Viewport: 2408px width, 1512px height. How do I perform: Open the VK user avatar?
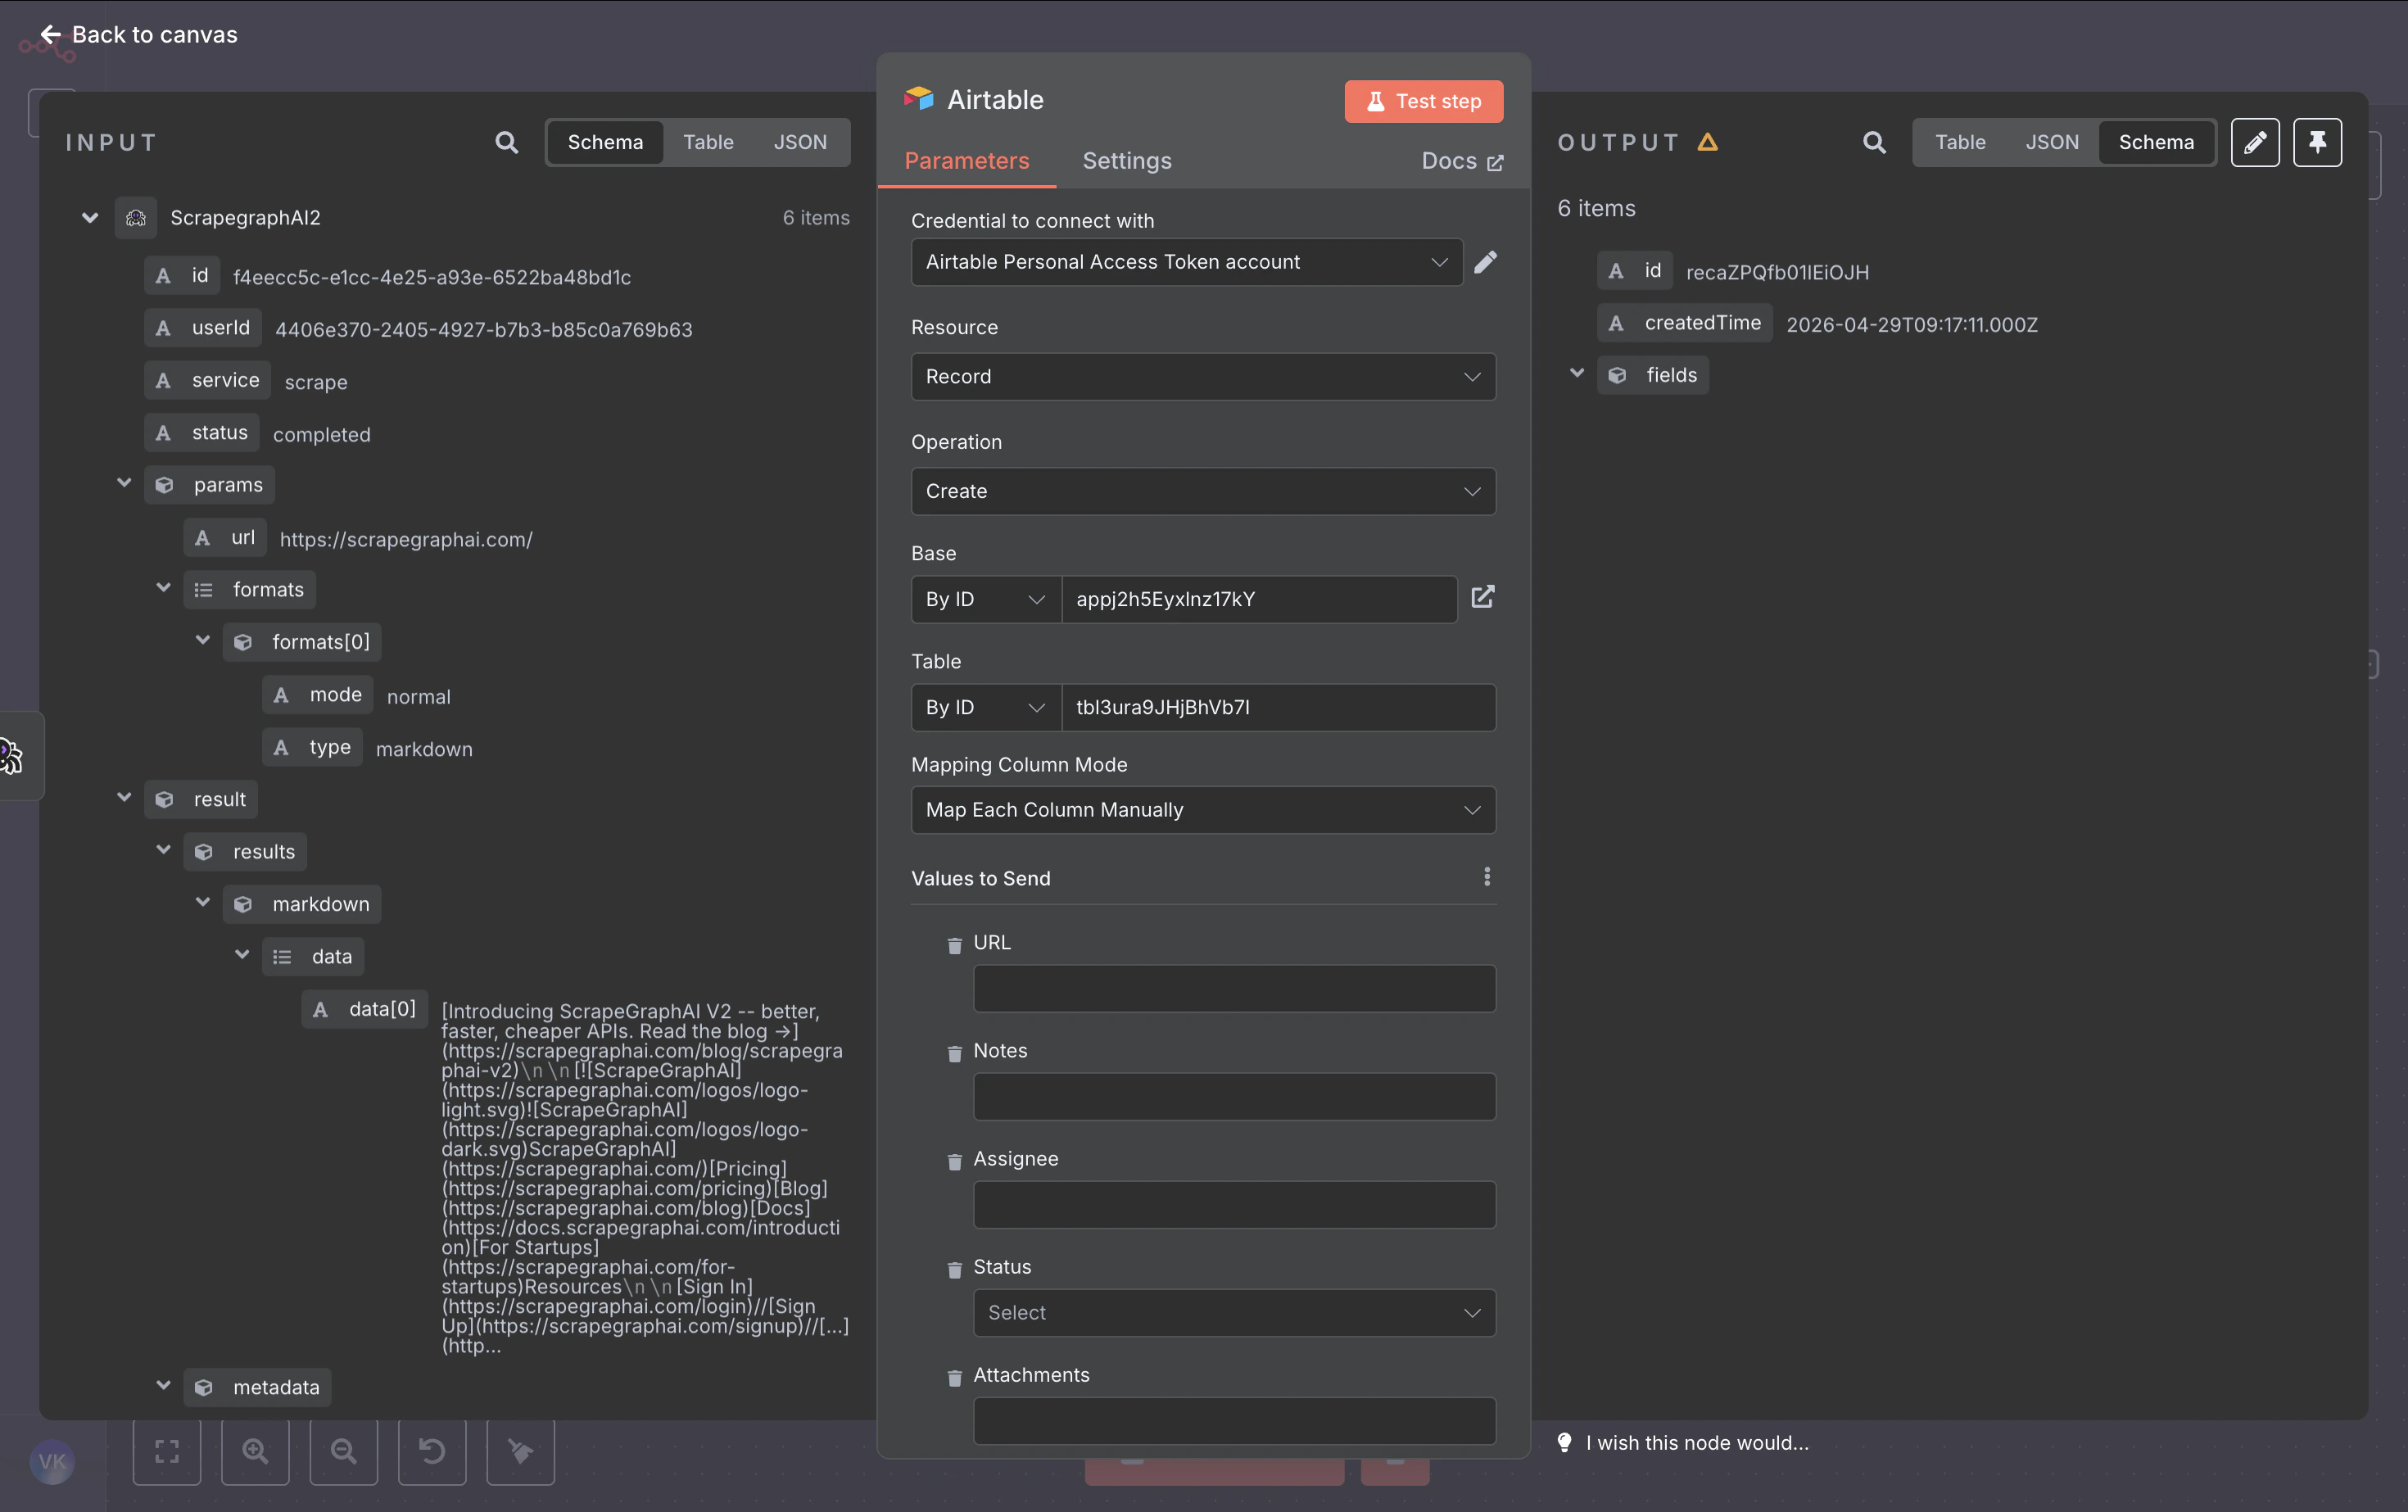pyautogui.click(x=52, y=1462)
